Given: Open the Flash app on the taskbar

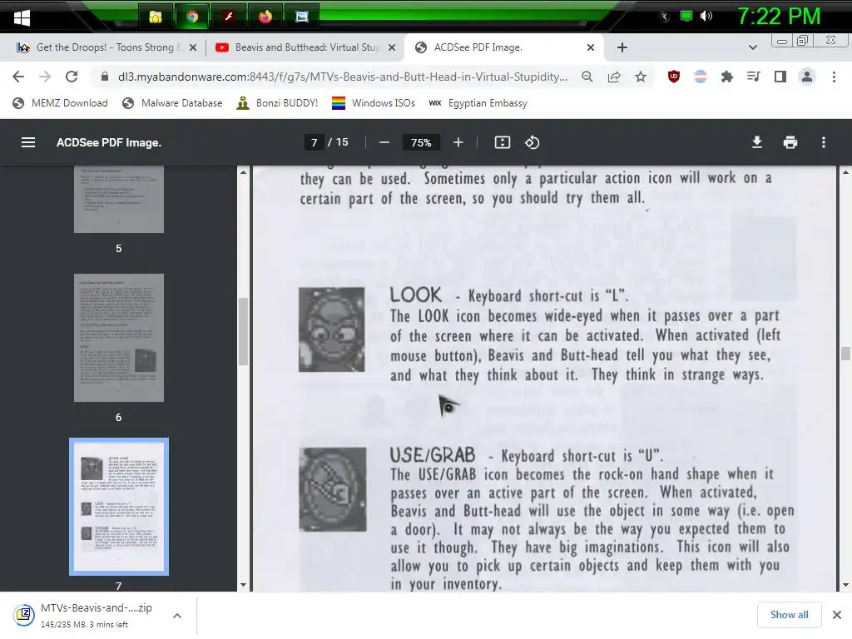Looking at the screenshot, I should pos(229,17).
